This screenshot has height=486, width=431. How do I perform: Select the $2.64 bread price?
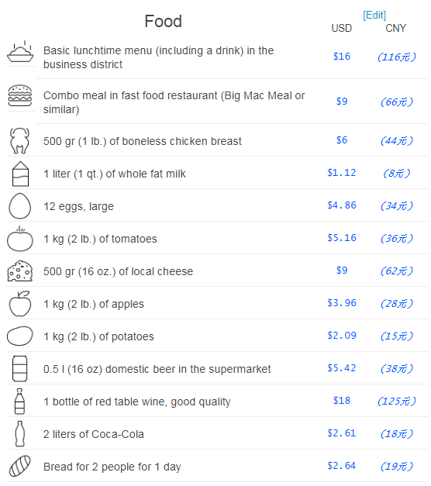342,466
